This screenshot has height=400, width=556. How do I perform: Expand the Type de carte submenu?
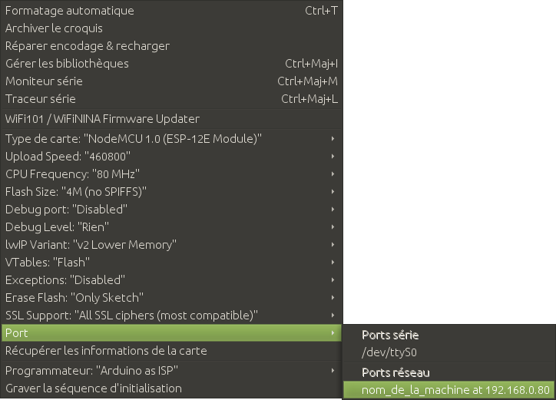pyautogui.click(x=134, y=139)
